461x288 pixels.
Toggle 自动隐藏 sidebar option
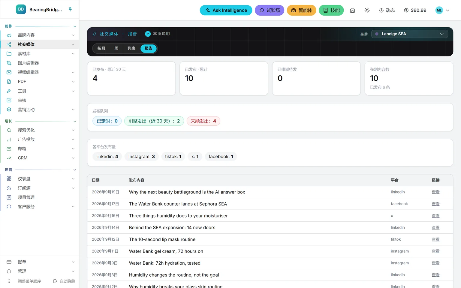pos(64,281)
